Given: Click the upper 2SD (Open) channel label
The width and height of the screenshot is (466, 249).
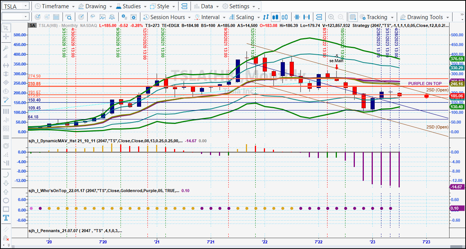Looking at the screenshot, I should pyautogui.click(x=437, y=90).
